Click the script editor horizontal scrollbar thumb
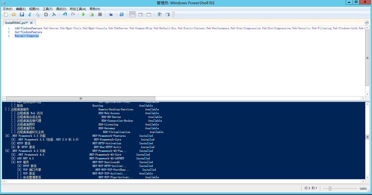Screen dimensions: 372x195 [81, 99]
